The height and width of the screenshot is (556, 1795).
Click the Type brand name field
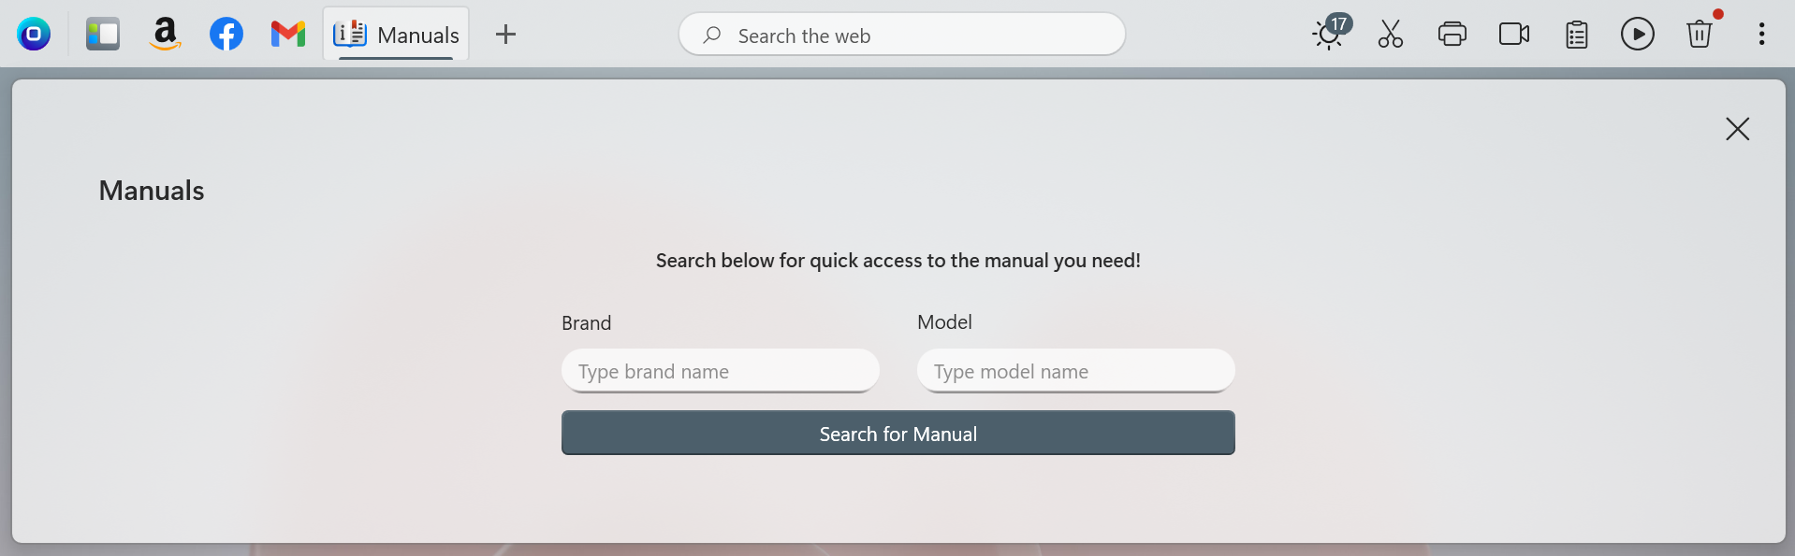[x=720, y=371]
